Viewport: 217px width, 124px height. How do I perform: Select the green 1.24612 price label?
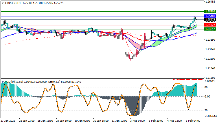tap(210, 29)
